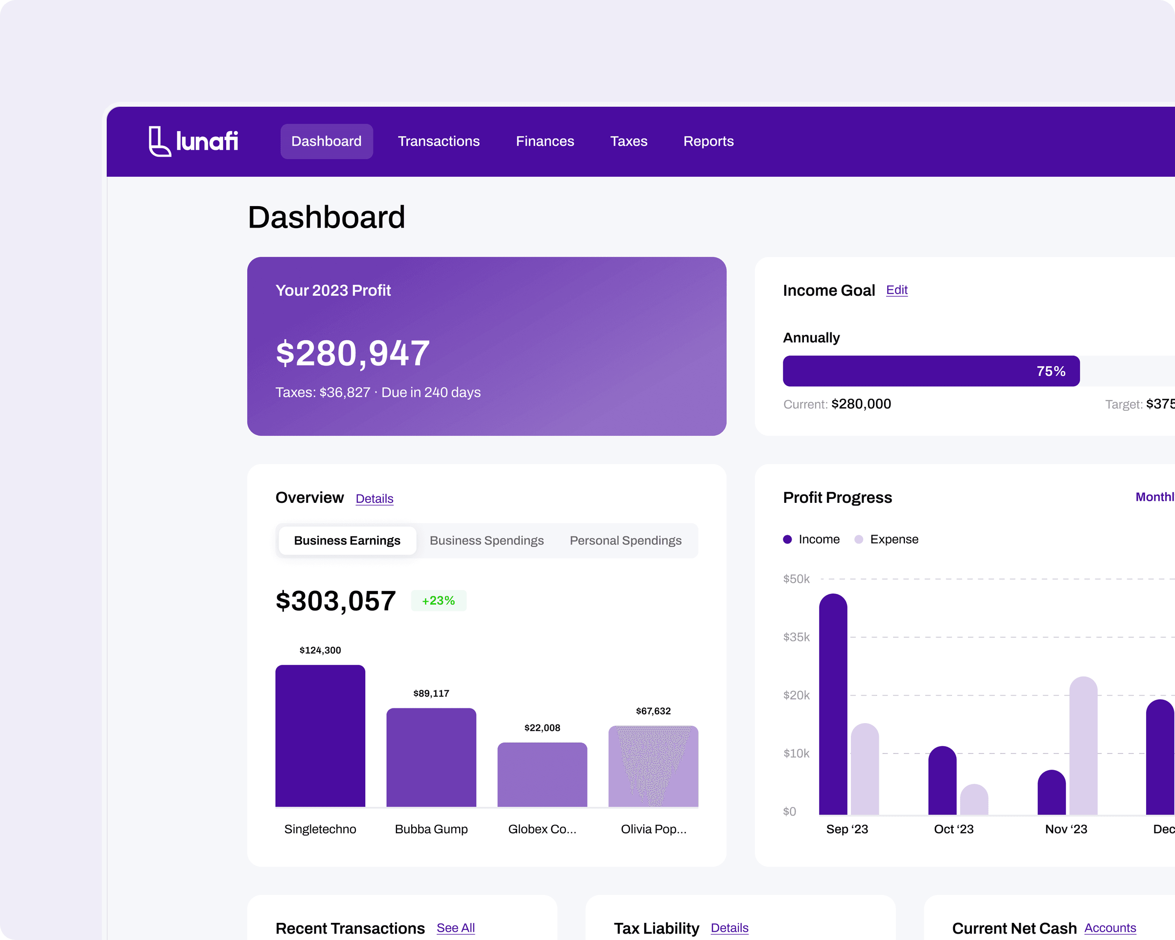Screen dimensions: 1175x940
Task: Open the Reports nav item
Action: click(708, 141)
